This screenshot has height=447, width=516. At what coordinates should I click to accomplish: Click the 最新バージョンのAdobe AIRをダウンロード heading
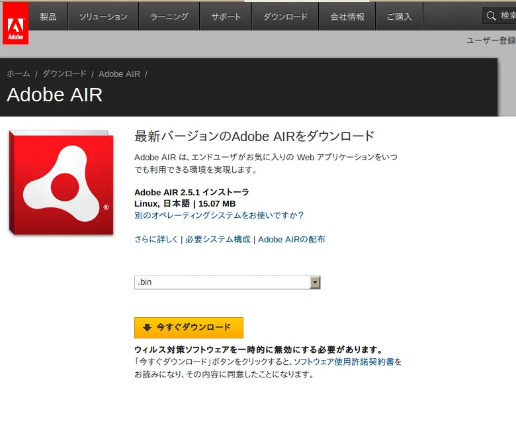click(x=255, y=136)
